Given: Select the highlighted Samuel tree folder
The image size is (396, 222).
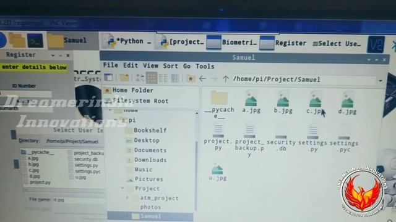Looking at the screenshot, I should tap(150, 216).
